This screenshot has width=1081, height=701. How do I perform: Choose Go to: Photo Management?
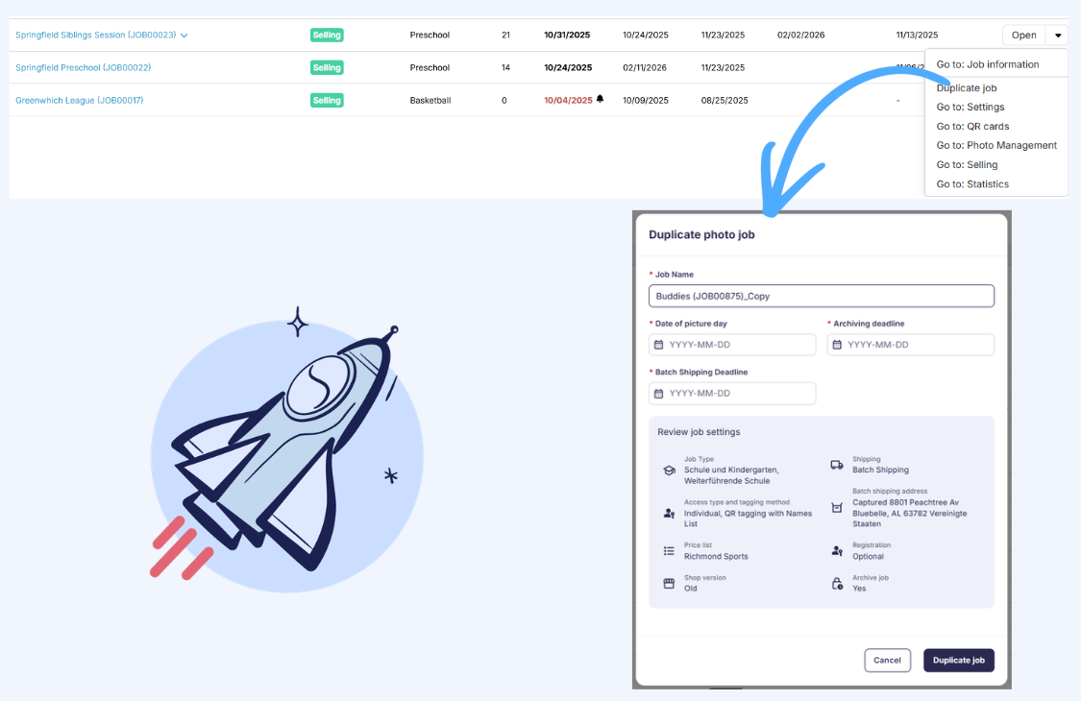click(996, 145)
